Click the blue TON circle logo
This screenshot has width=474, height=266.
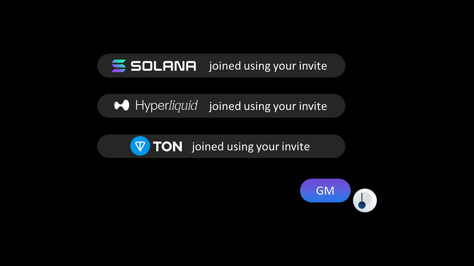pyautogui.click(x=140, y=146)
